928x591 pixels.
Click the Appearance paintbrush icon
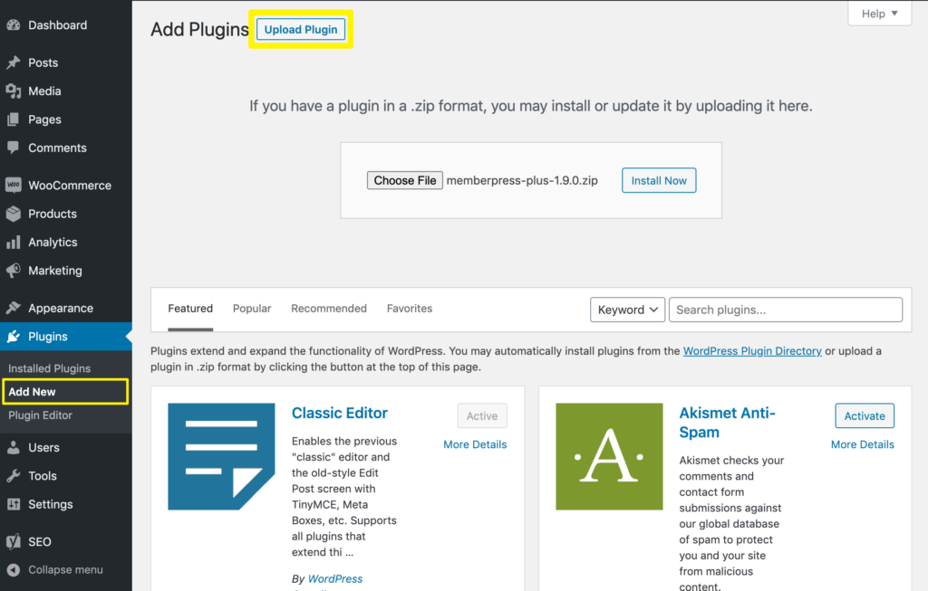click(13, 308)
